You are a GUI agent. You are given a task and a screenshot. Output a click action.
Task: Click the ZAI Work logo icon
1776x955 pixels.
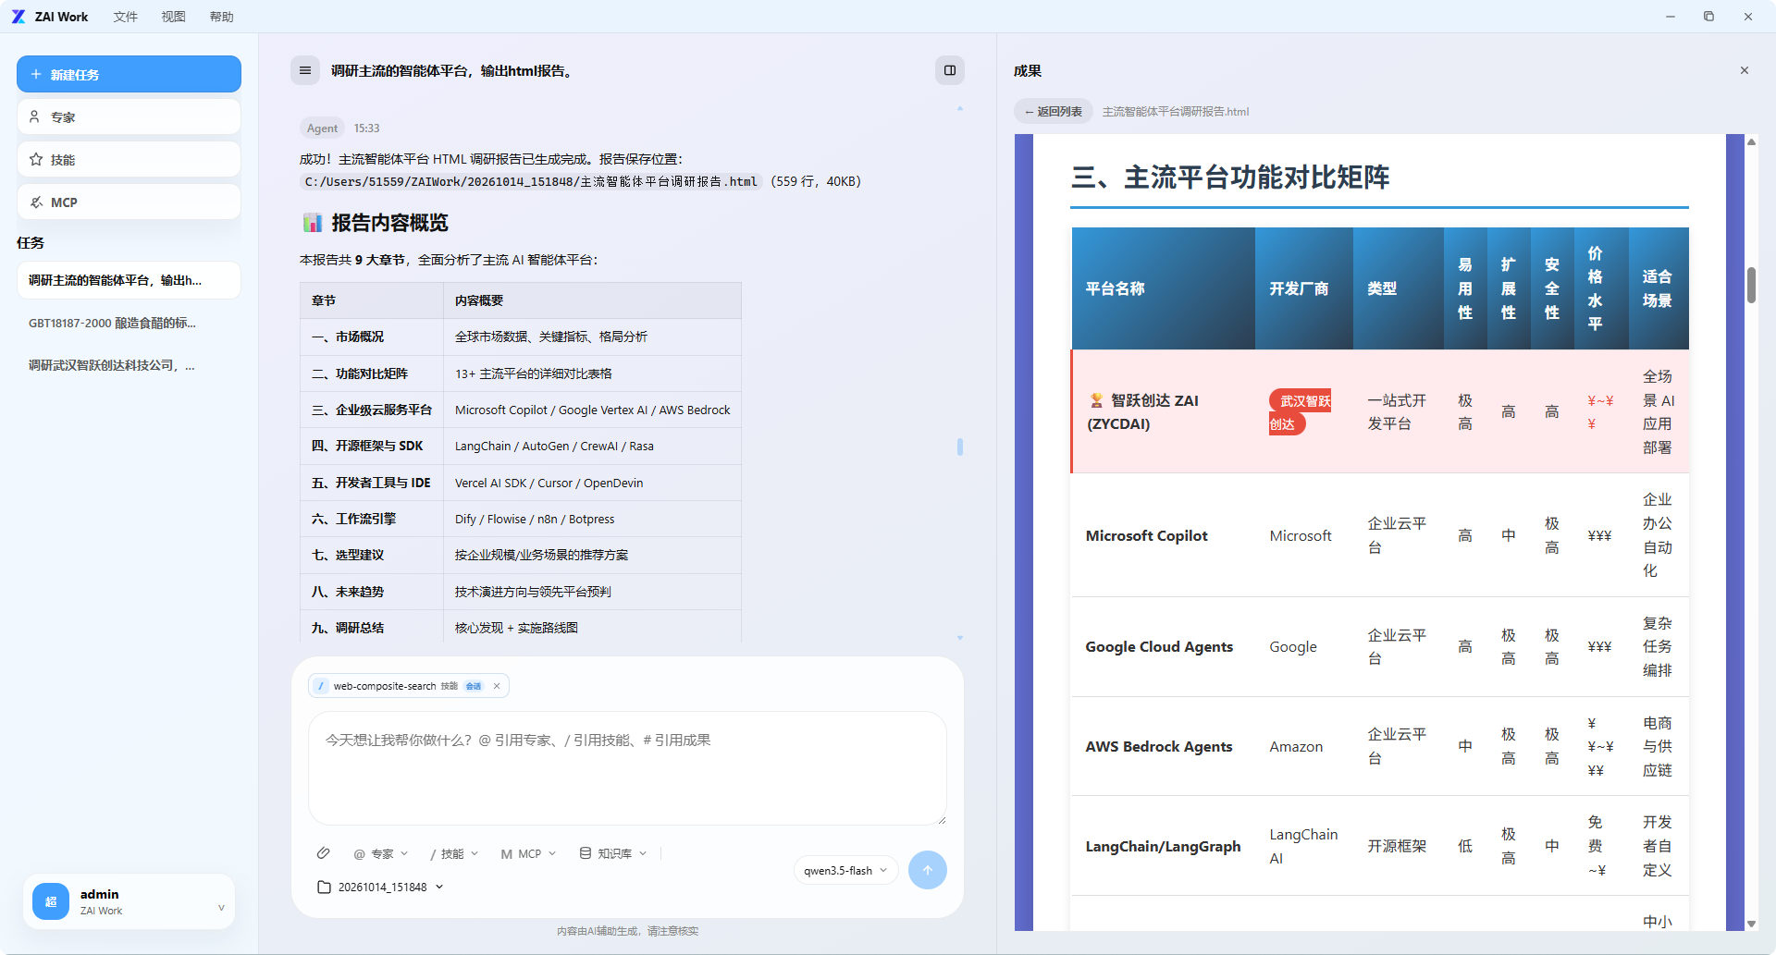pyautogui.click(x=18, y=17)
